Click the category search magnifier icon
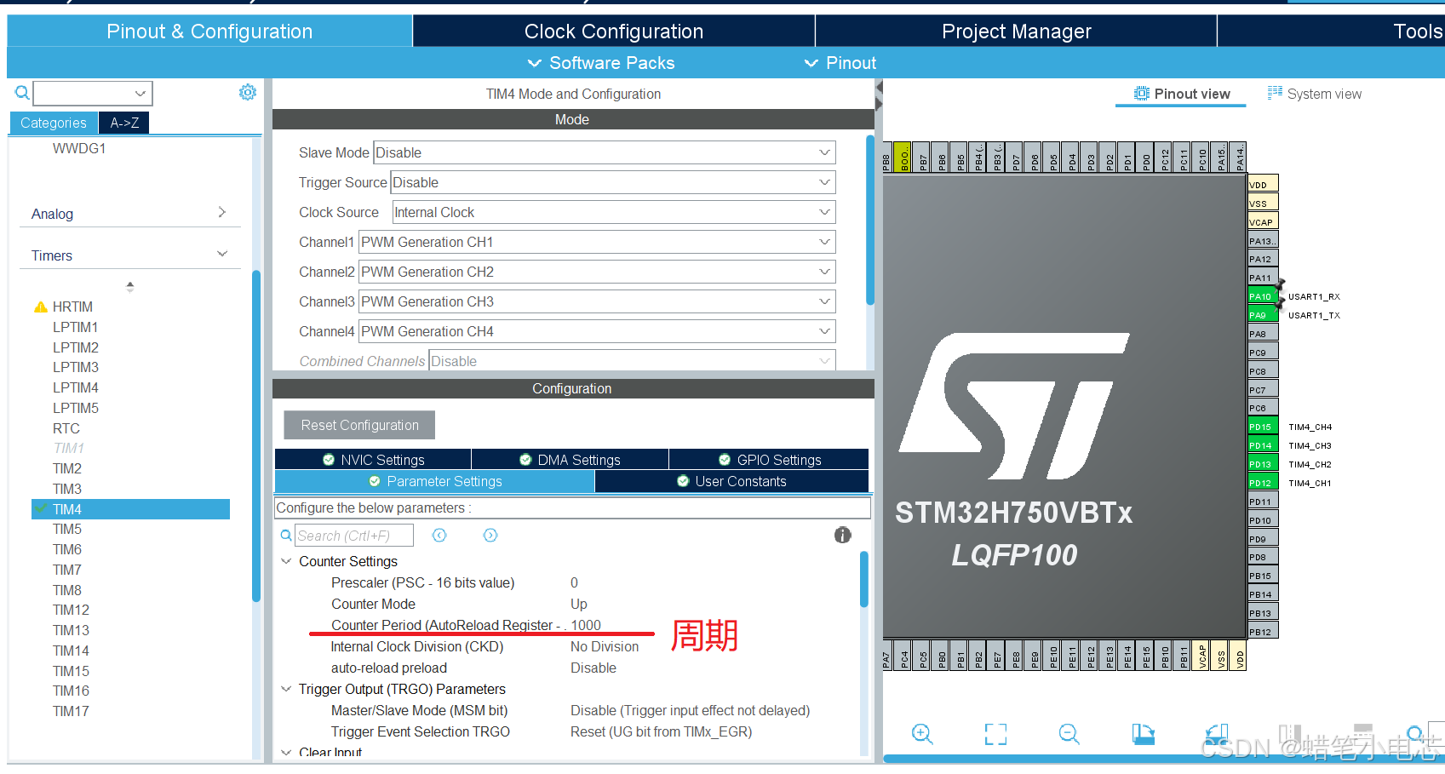This screenshot has height=774, width=1445. pyautogui.click(x=23, y=93)
